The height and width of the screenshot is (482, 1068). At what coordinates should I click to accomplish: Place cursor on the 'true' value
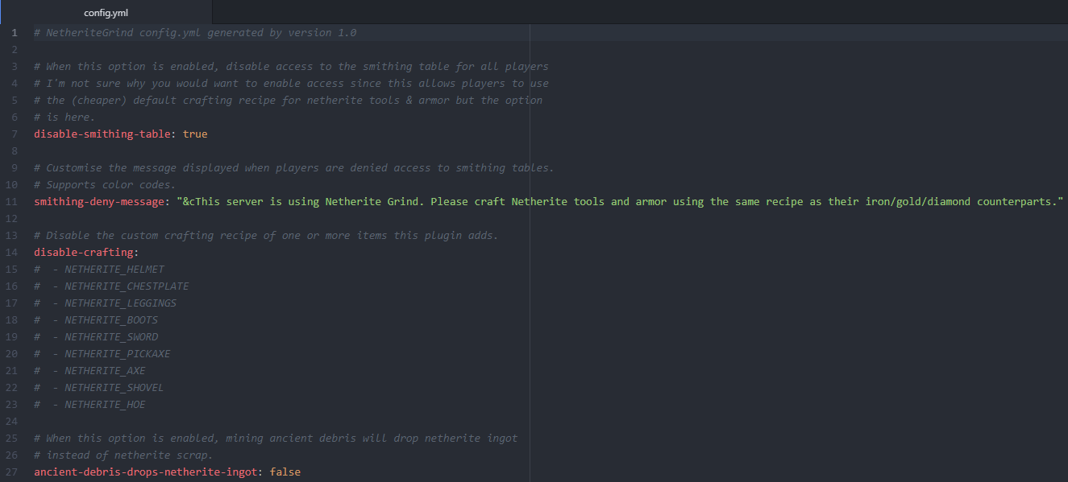195,134
